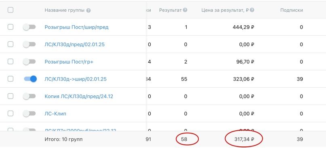The image size is (326, 148).
Task: Sort by the Название группы column header
Action: [x=65, y=10]
